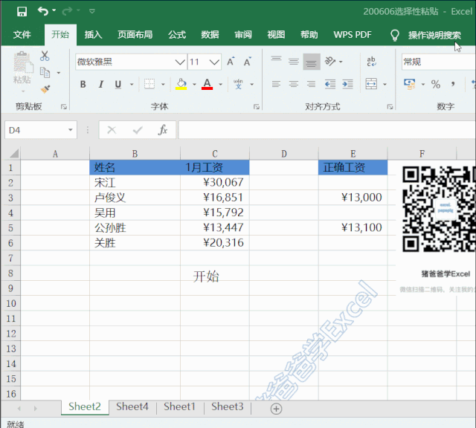The width and height of the screenshot is (476, 428).
Task: Apply Percent Style number format
Action: point(436,84)
